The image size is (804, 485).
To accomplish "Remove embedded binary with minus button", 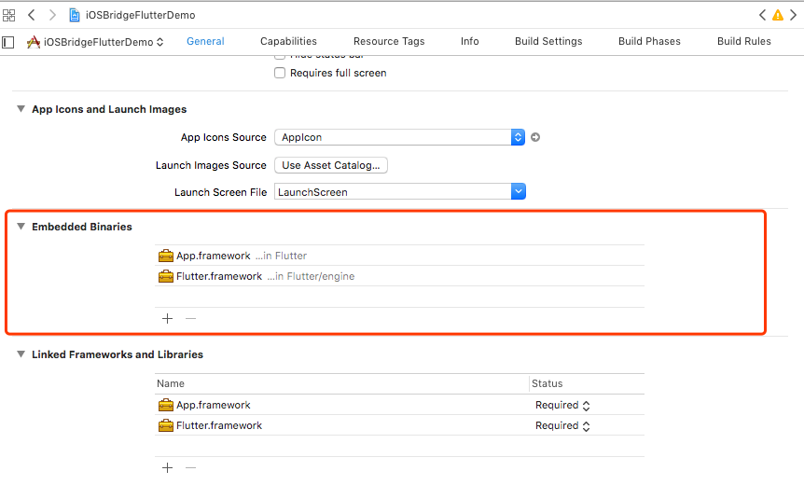I will 191,319.
